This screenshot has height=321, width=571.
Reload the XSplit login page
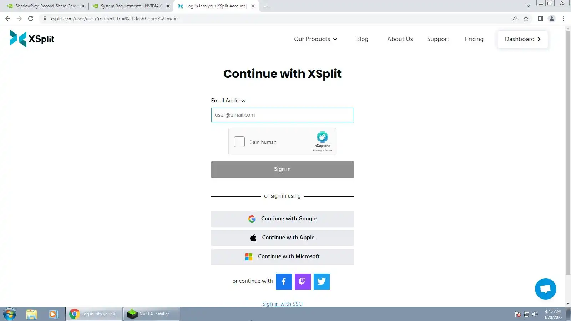31,19
